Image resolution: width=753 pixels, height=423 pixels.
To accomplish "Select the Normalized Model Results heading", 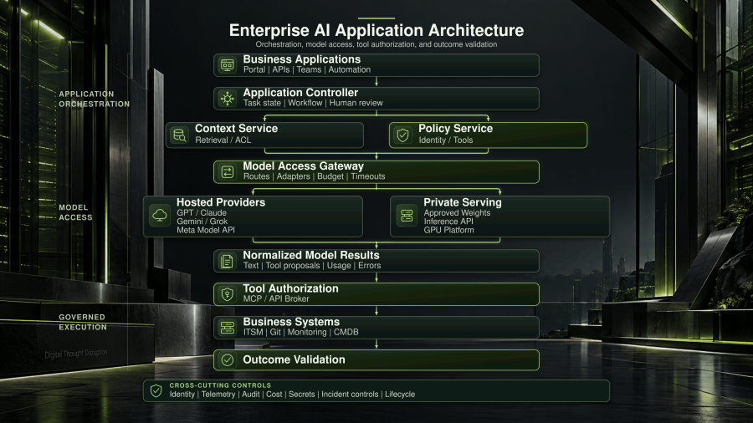I will point(311,255).
